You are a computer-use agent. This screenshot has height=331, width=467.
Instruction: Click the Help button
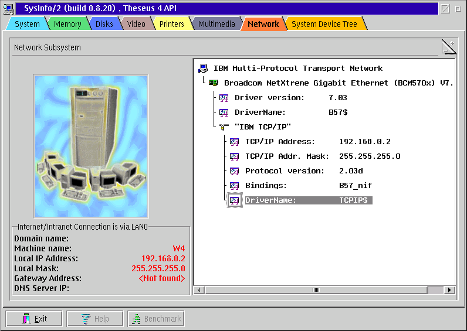click(x=94, y=319)
